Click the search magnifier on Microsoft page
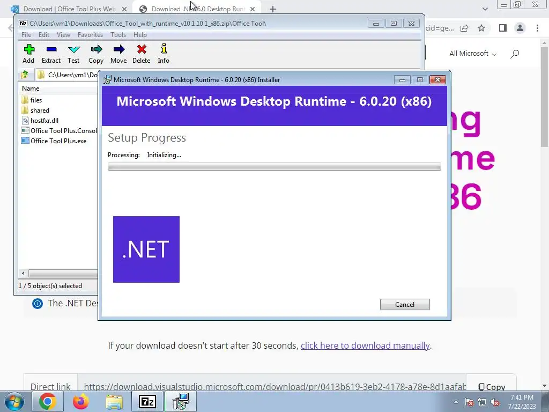The image size is (549, 412). coord(515,54)
